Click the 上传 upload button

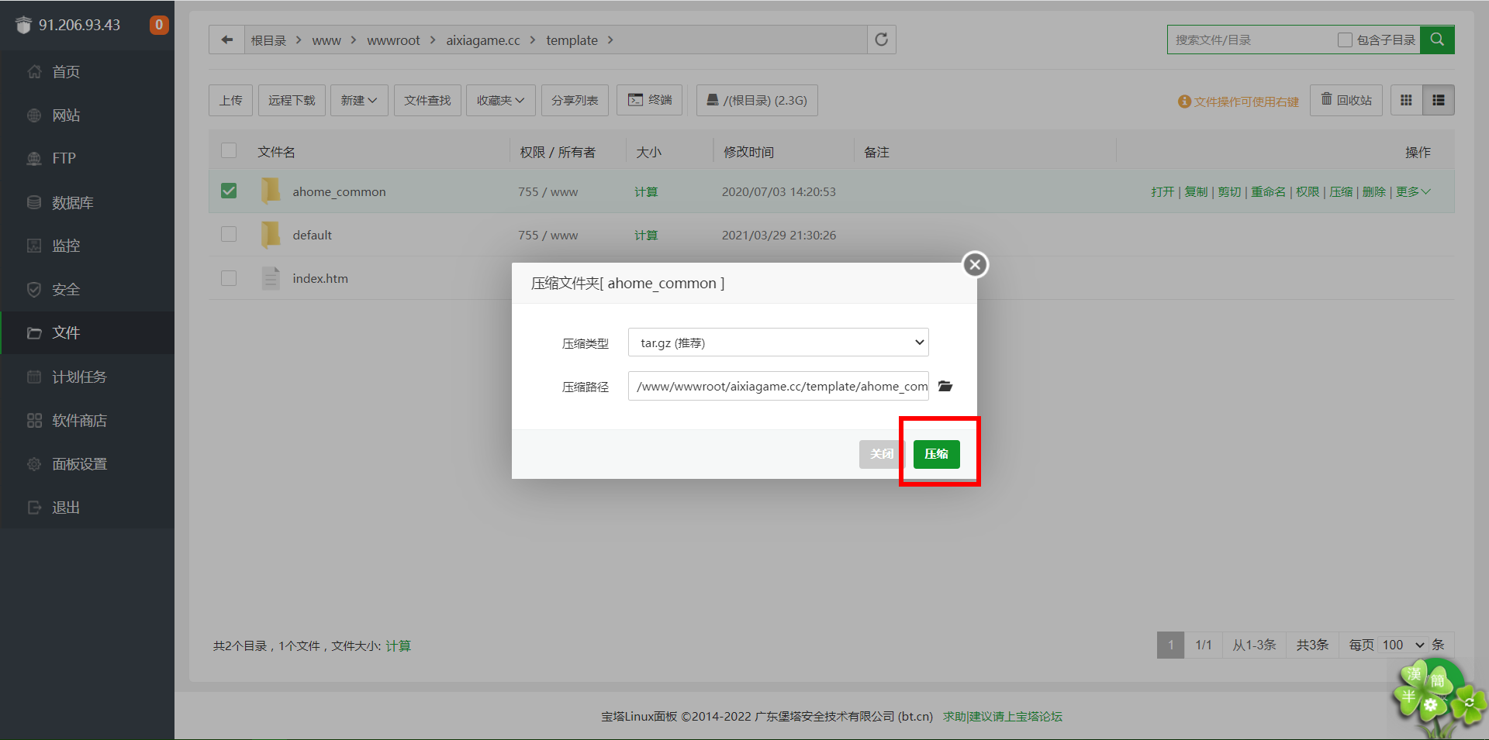click(x=230, y=100)
